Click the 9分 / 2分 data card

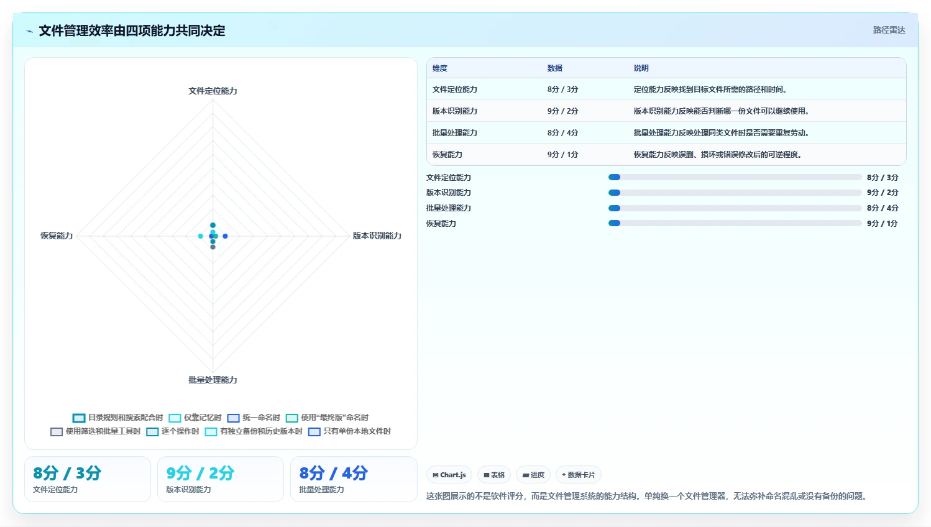pos(221,479)
